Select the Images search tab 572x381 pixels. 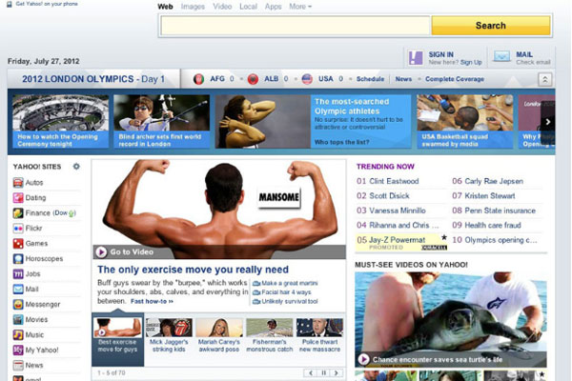193,7
